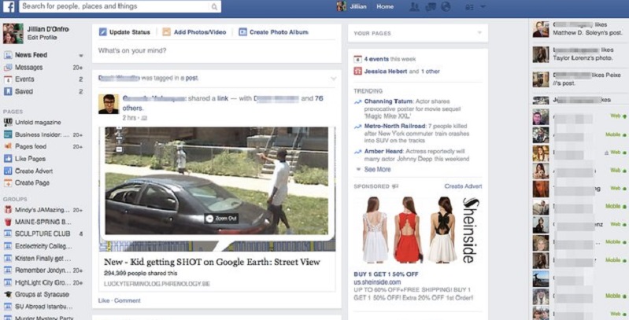
Task: Click Jillian profile in top bar
Action: tap(351, 6)
